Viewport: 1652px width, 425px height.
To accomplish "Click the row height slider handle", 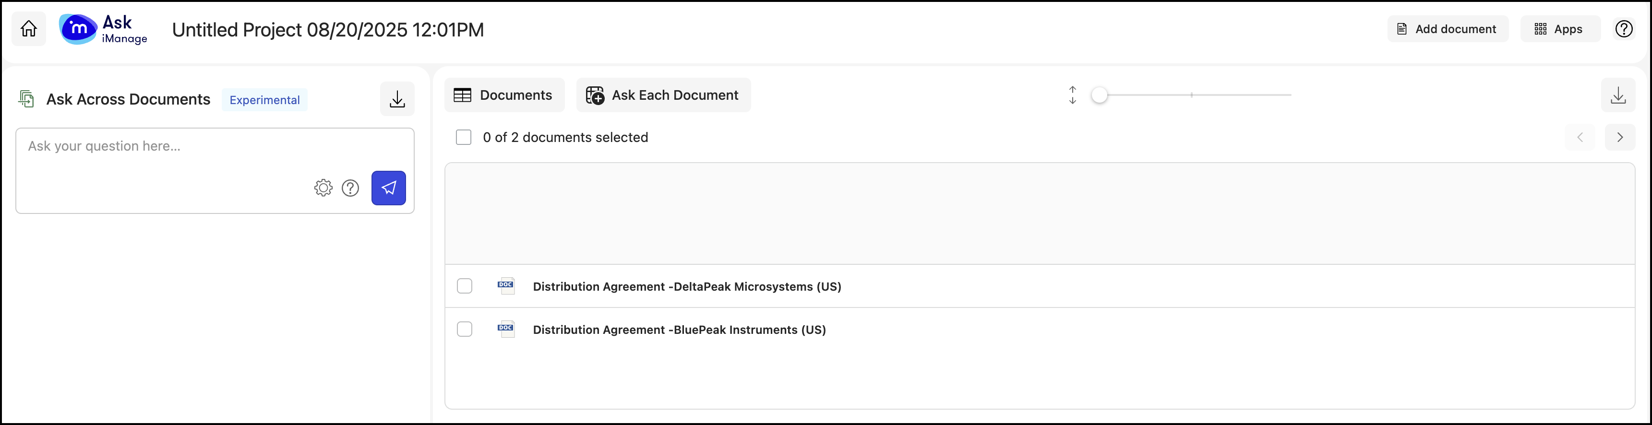I will (1099, 95).
